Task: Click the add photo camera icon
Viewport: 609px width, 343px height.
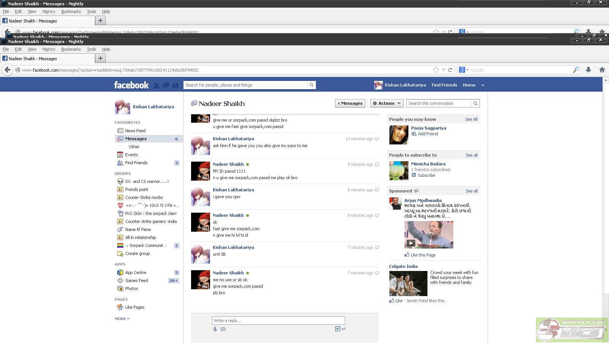Action: pos(223,329)
